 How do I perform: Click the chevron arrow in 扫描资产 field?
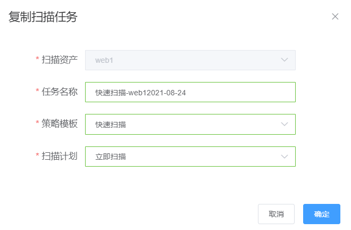click(285, 60)
